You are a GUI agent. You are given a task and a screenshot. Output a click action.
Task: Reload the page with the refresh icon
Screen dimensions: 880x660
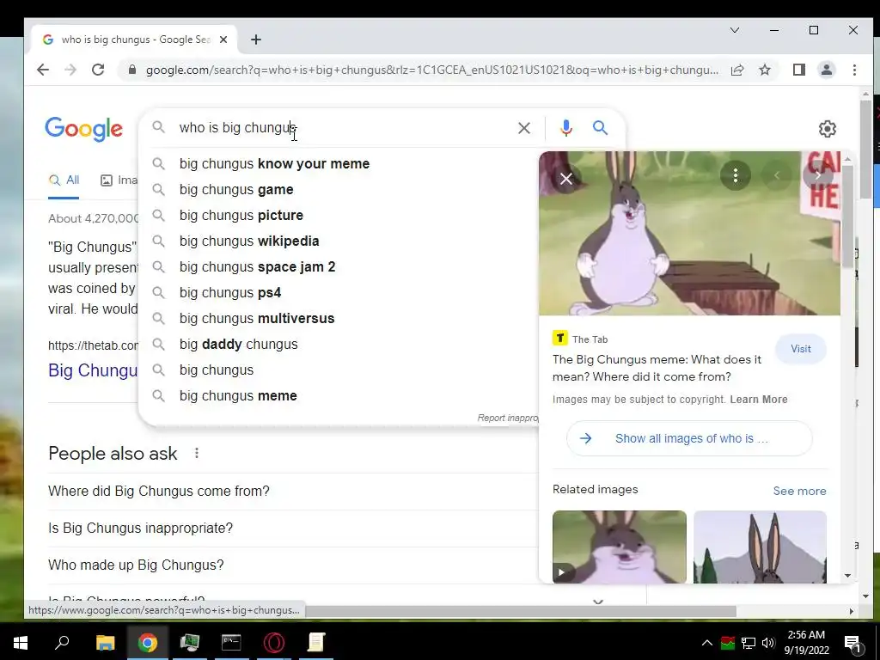[x=98, y=70]
